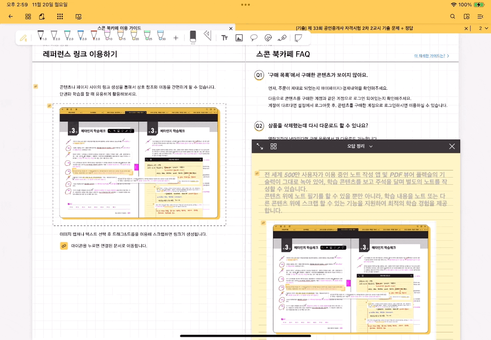Show the note list grid in the popup note

[274, 146]
